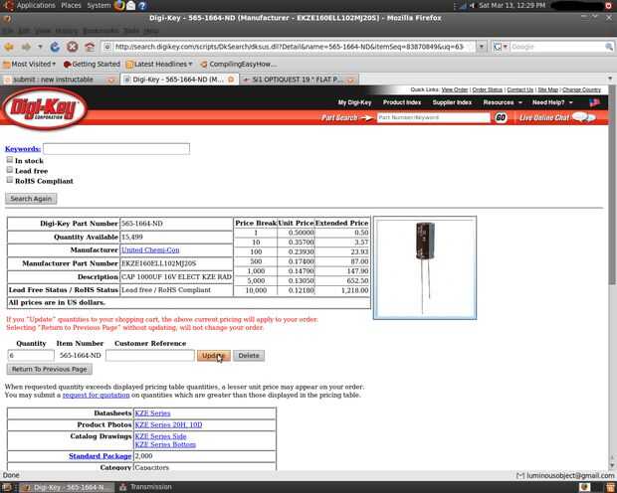Open the Firefox Home page icon

coord(91,47)
